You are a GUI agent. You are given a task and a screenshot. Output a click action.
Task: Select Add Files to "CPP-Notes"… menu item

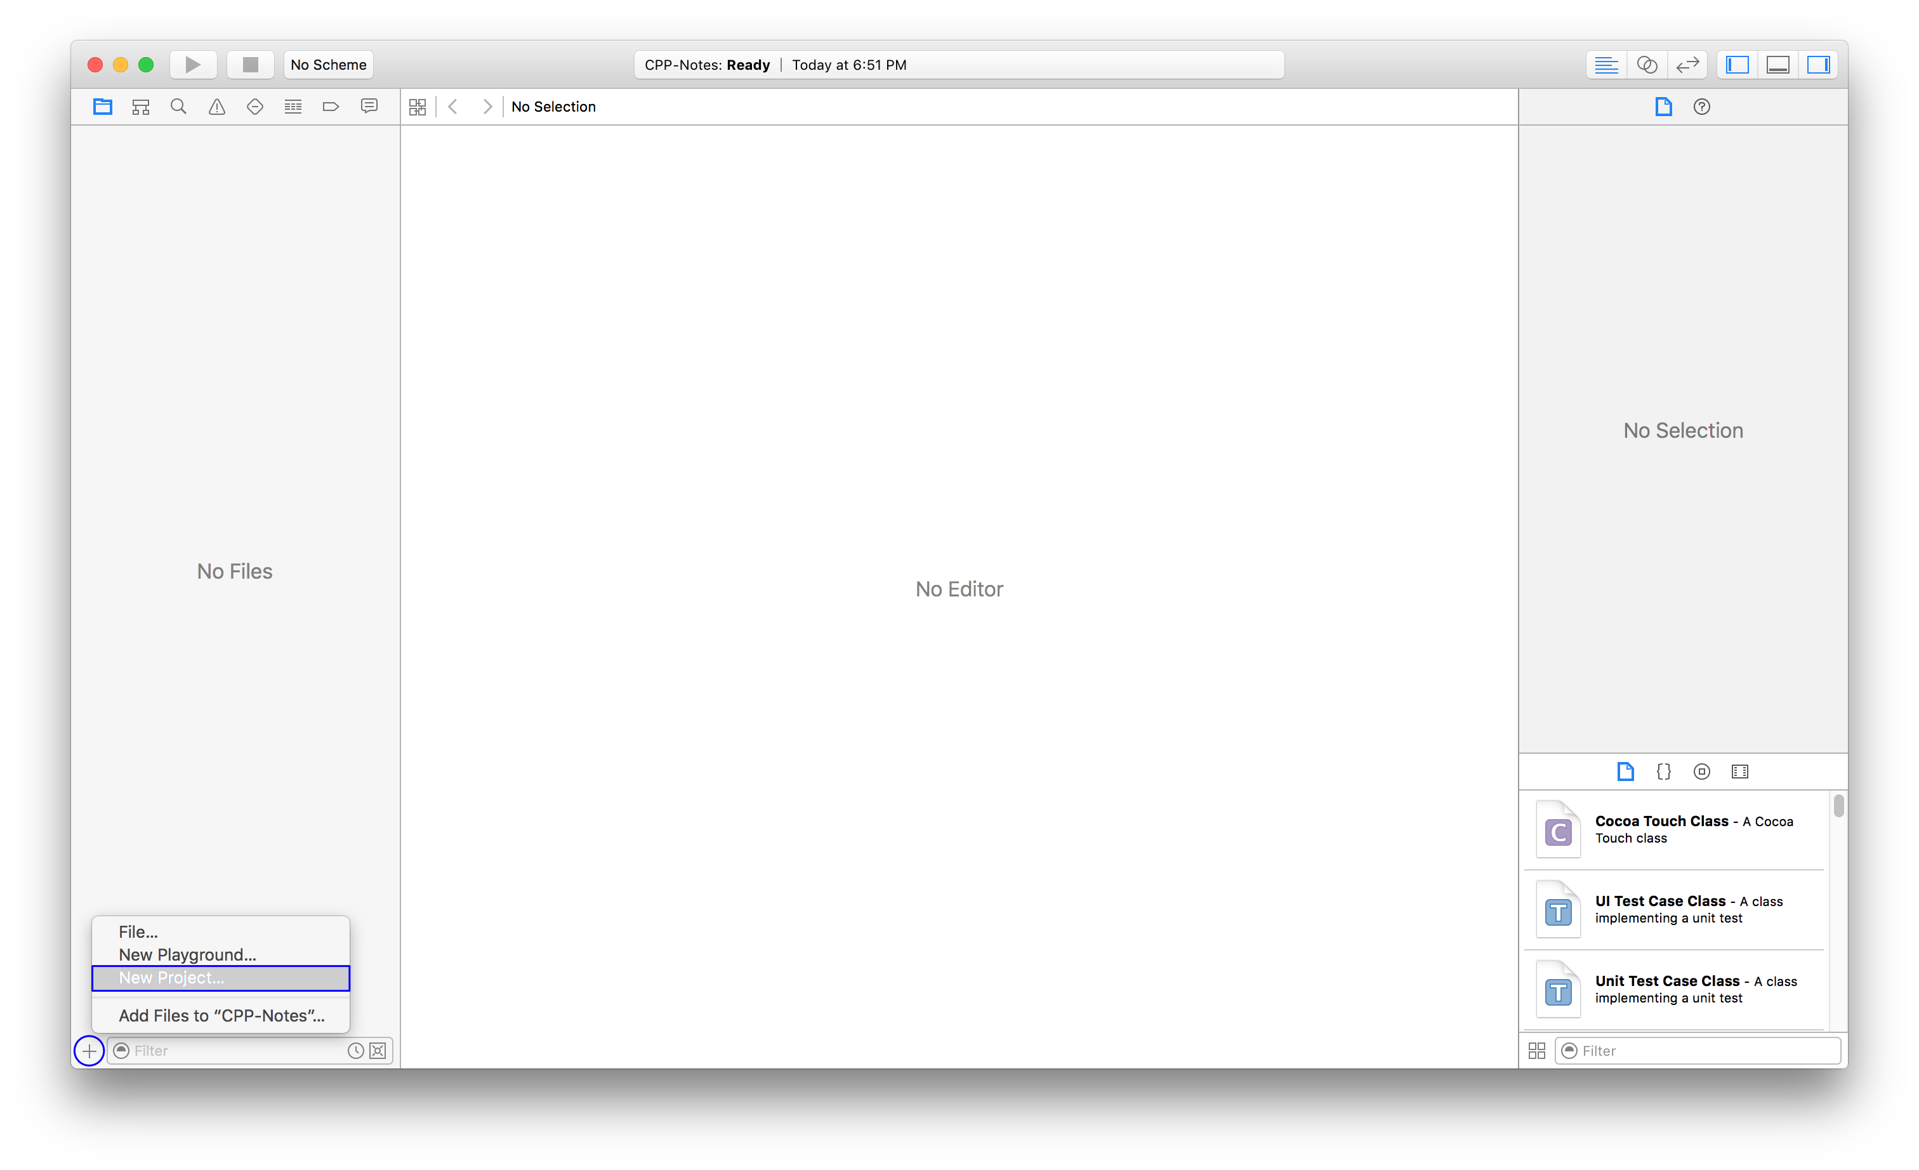pos(221,1015)
